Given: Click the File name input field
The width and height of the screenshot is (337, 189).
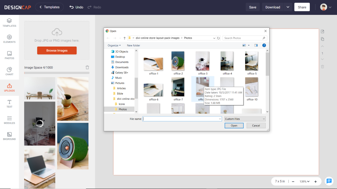Looking at the screenshot, I should click(x=182, y=119).
